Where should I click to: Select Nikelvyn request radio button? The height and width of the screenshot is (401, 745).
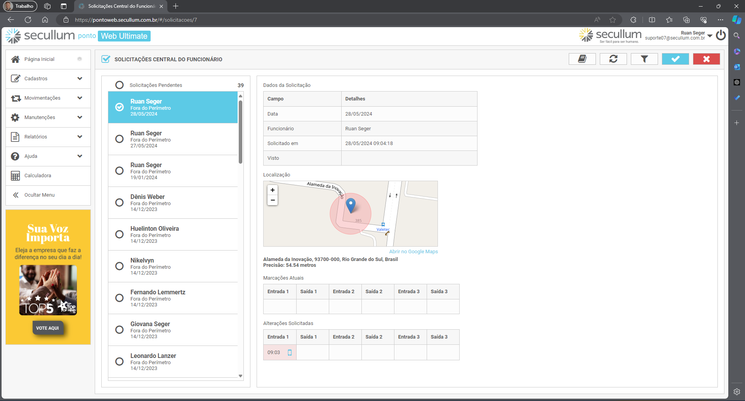(x=120, y=266)
